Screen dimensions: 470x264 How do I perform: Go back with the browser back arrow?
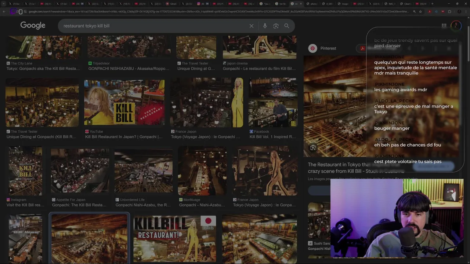click(x=4, y=11)
